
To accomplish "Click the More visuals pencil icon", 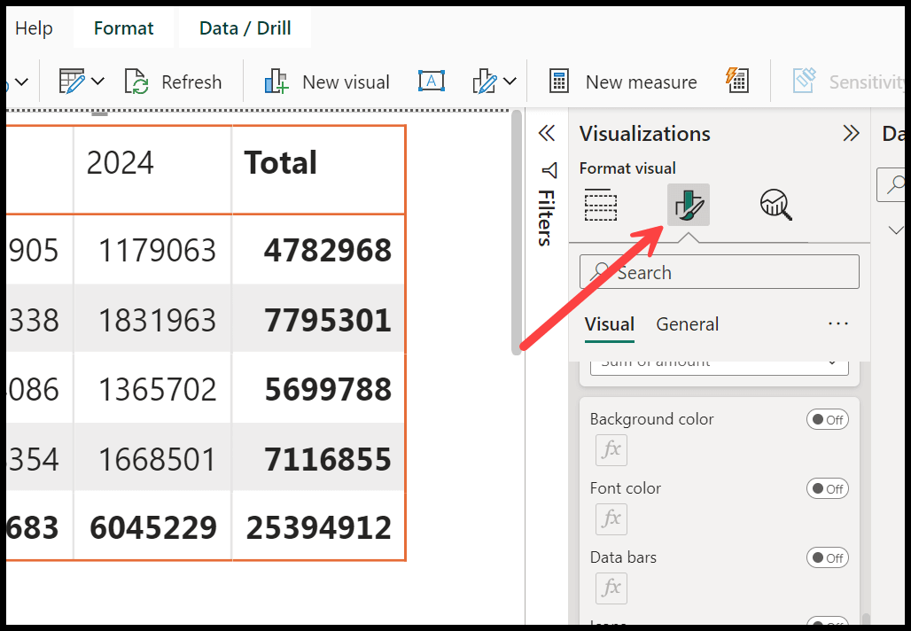I will tap(485, 82).
